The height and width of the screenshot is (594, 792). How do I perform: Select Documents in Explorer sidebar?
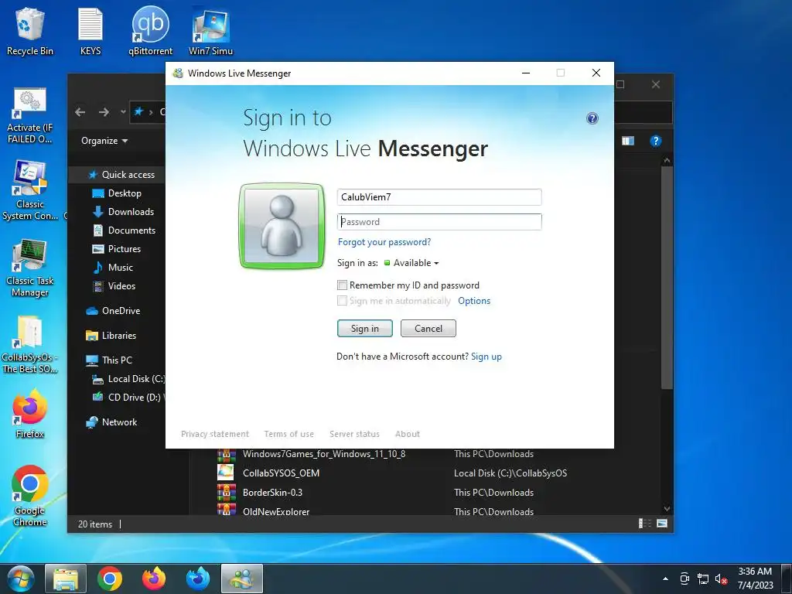tap(124, 230)
